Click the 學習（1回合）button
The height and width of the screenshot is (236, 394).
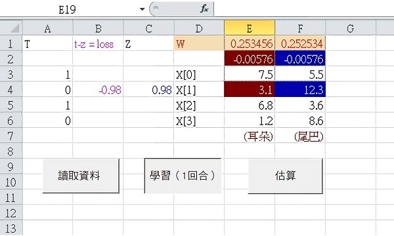tap(183, 176)
